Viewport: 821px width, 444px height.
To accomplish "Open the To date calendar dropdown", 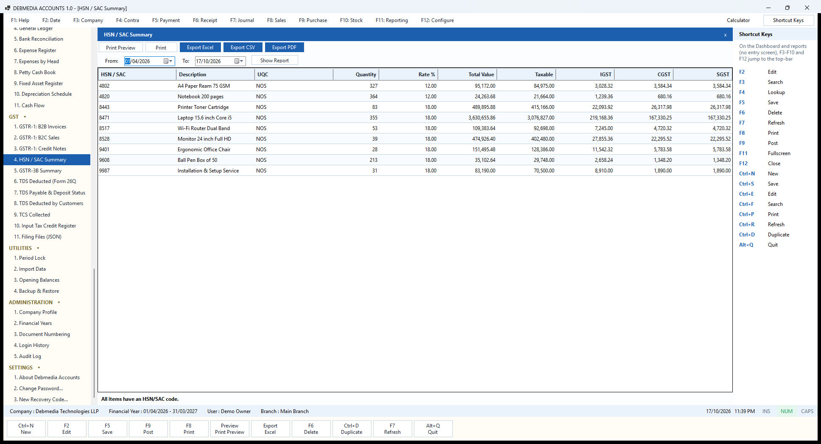I will click(x=239, y=61).
